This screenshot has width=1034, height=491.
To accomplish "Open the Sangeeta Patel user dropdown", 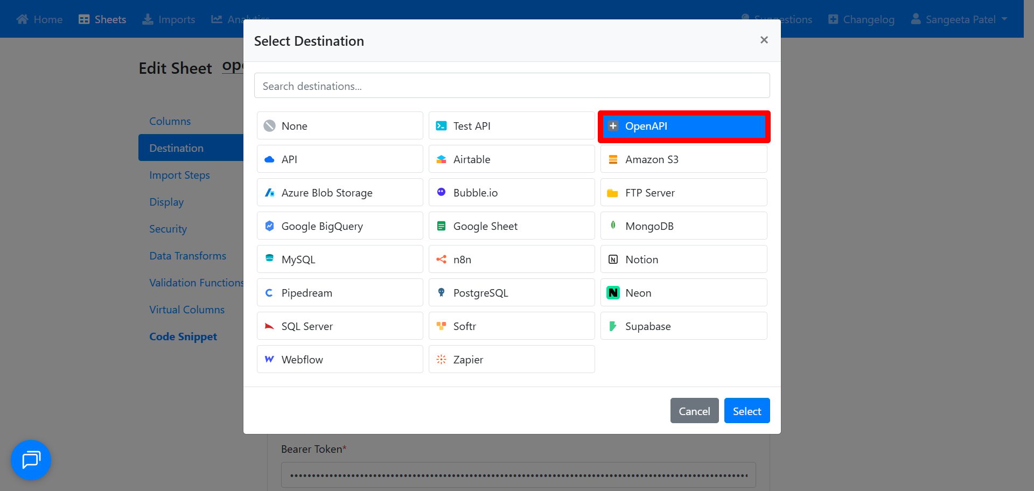I will coord(959,19).
